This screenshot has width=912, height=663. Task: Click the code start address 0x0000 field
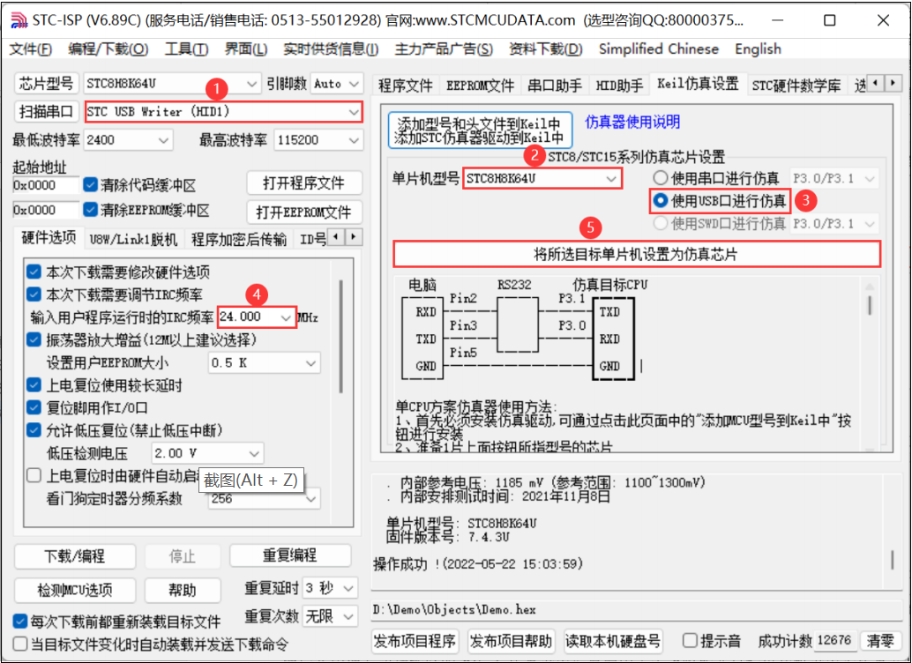[x=45, y=185]
